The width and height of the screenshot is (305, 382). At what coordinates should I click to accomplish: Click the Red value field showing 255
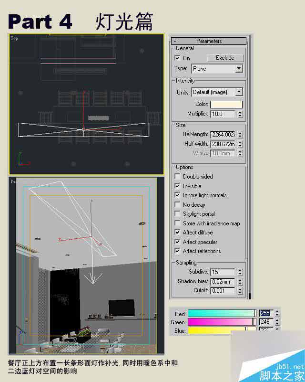266,313
